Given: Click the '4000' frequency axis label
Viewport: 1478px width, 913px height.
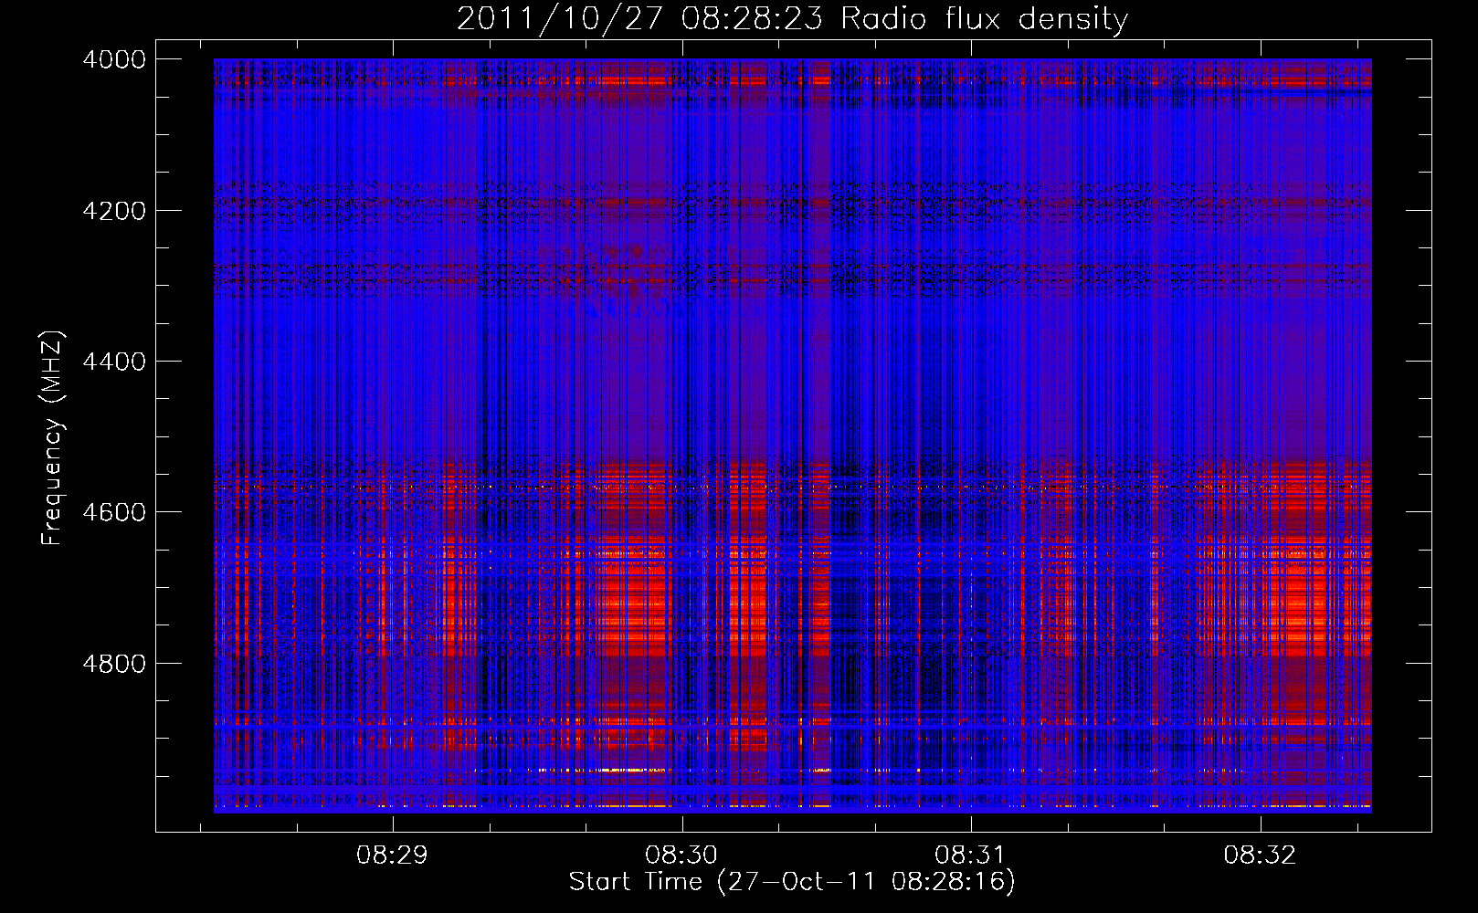Looking at the screenshot, I should pyautogui.click(x=114, y=59).
